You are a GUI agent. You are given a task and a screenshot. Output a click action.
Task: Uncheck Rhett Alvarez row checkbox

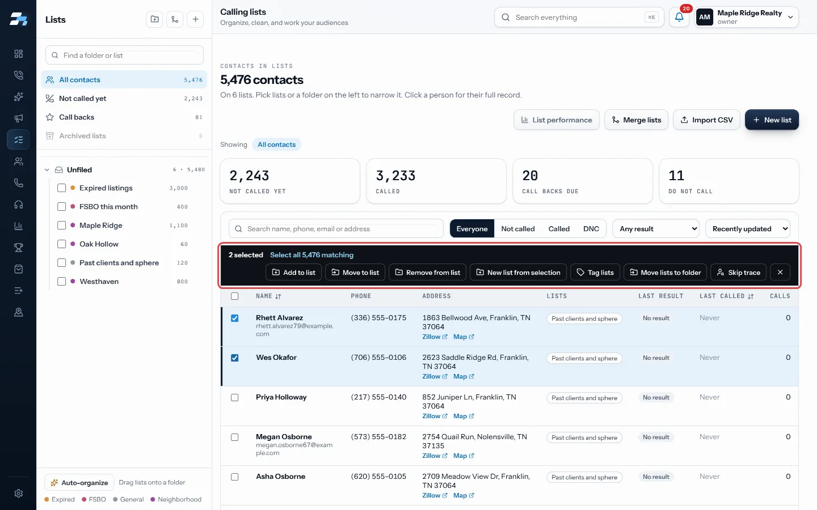pyautogui.click(x=235, y=318)
